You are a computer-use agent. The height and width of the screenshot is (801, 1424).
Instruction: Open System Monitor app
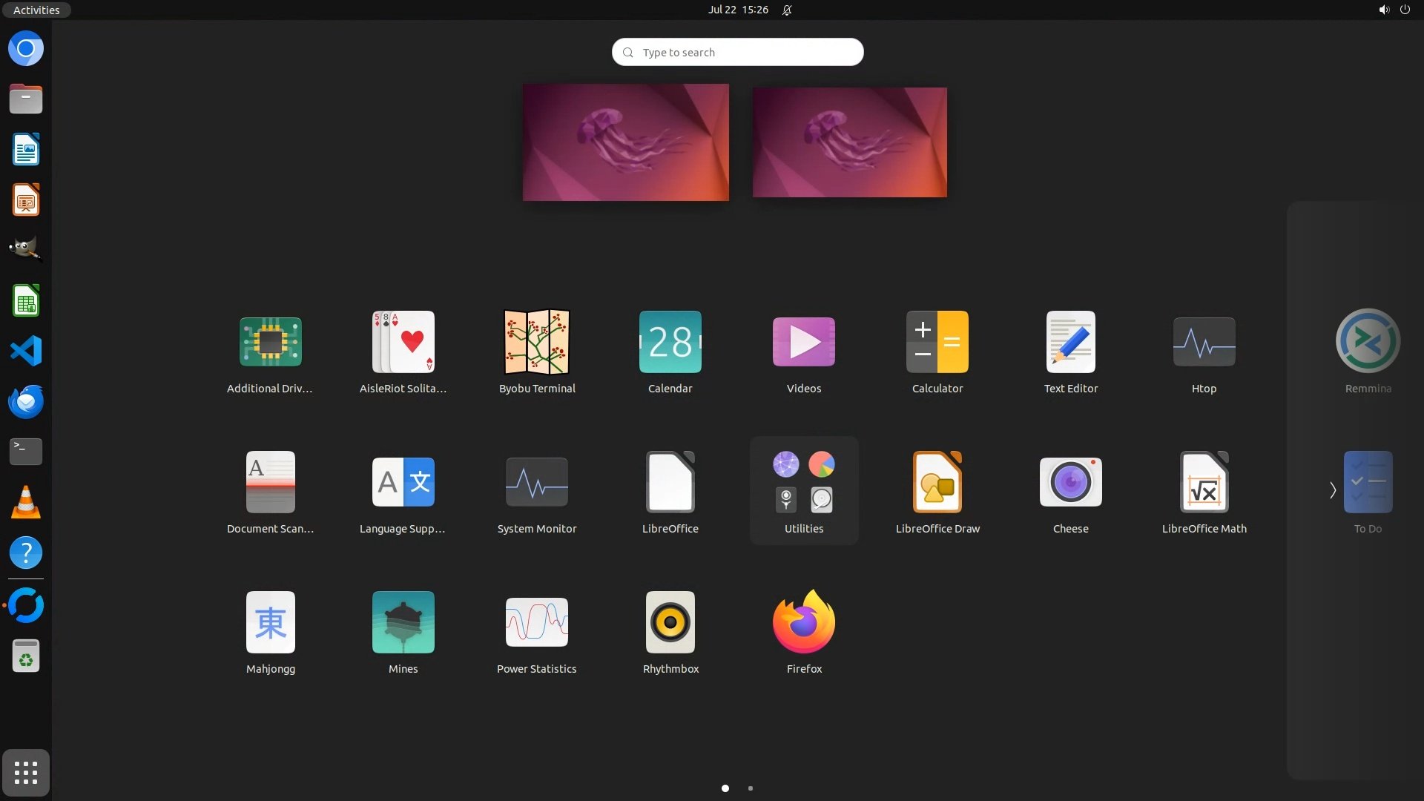pos(536,483)
